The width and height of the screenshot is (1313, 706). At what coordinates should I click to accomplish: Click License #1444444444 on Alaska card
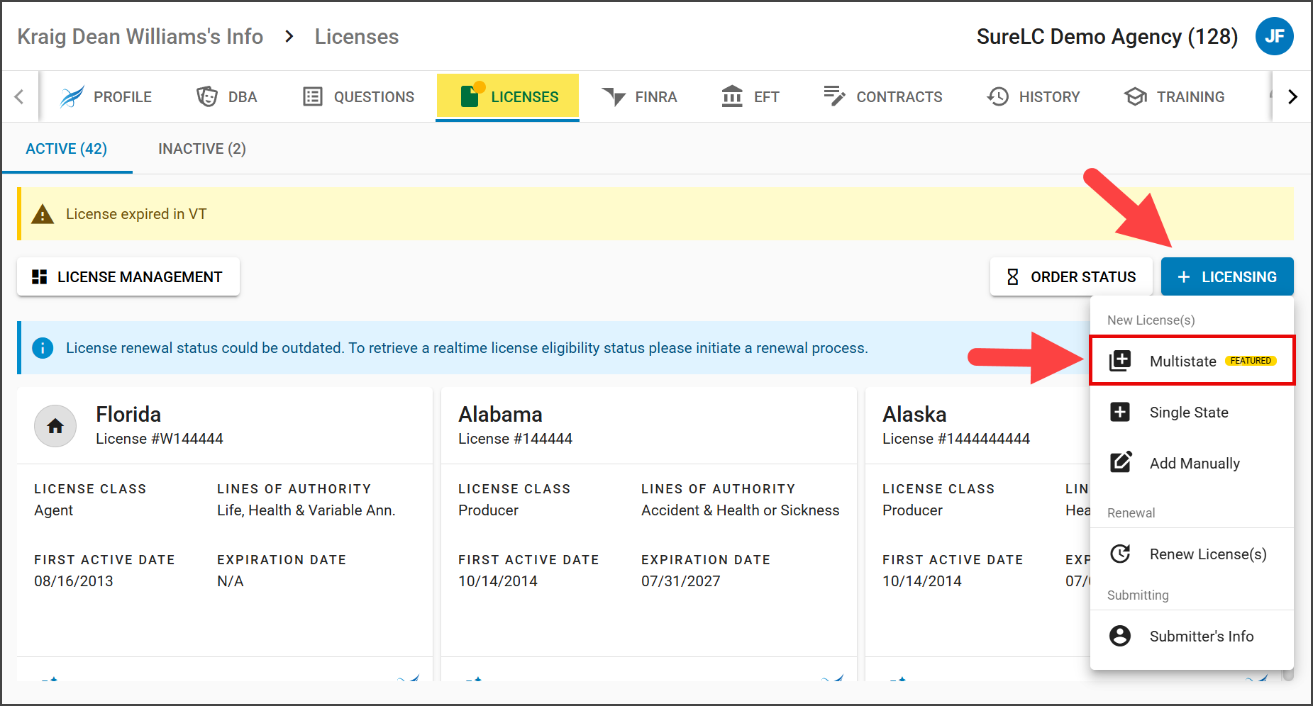click(x=956, y=439)
